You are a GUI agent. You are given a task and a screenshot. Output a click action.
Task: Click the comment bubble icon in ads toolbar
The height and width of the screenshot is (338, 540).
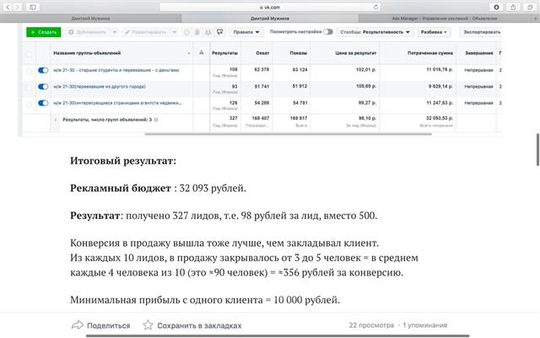coord(219,32)
